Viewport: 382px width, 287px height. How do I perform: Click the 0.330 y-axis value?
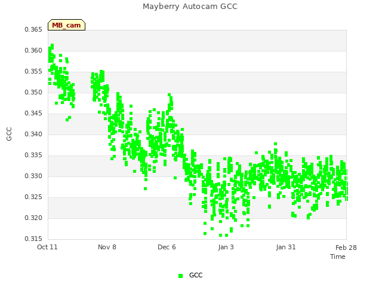coord(33,176)
